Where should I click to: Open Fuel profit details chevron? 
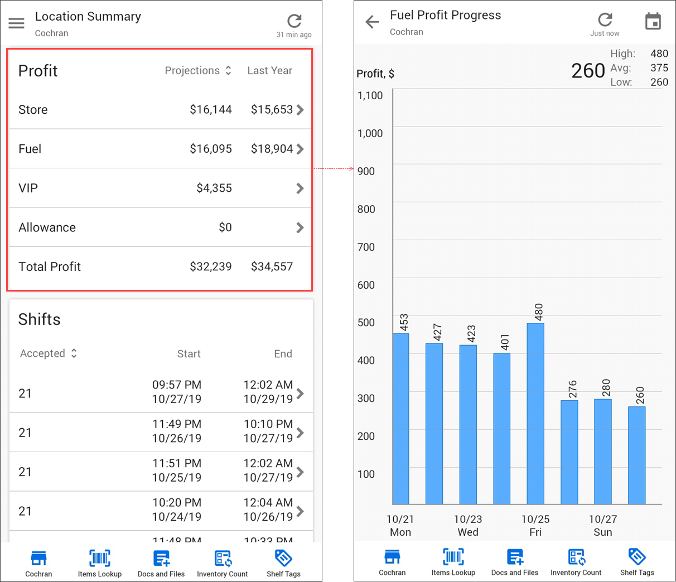point(300,149)
